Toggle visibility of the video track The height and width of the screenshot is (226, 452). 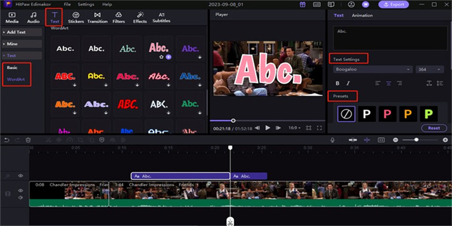coord(20,190)
